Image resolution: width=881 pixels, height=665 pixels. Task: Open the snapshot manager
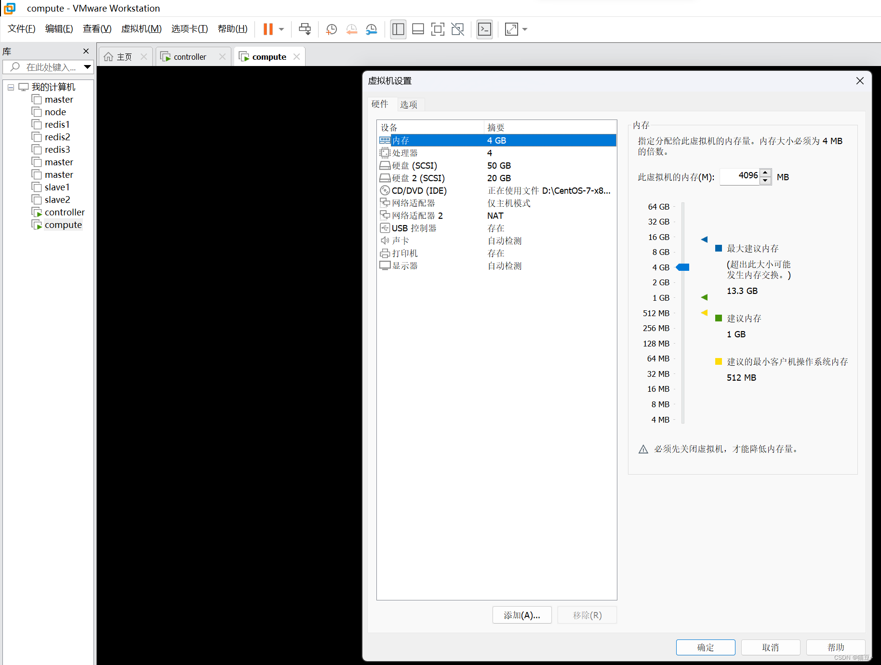coord(371,29)
